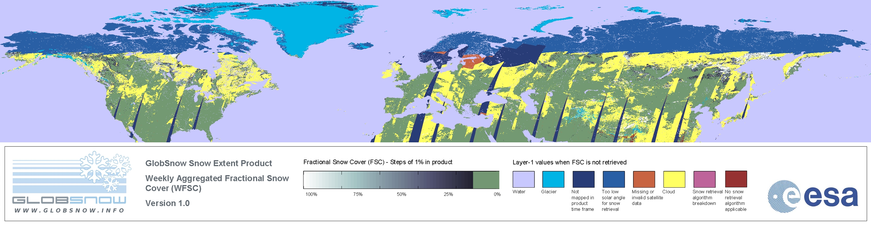Viewport: 871px width, 225px height.
Task: Click the Glacier legend color swatch
Action: [x=553, y=179]
